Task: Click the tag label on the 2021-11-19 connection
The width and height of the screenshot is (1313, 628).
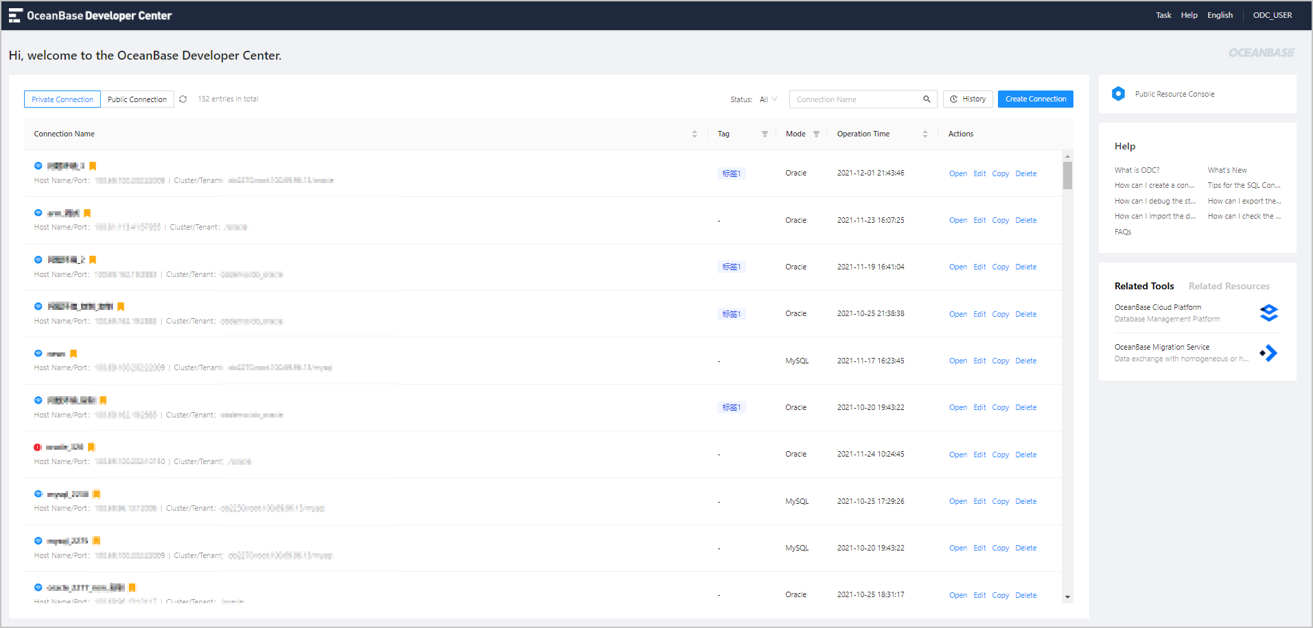Action: coord(732,267)
